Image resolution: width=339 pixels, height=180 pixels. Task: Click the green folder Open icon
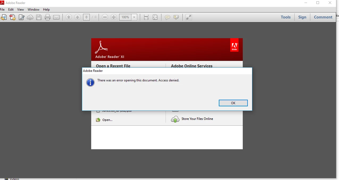click(x=98, y=120)
